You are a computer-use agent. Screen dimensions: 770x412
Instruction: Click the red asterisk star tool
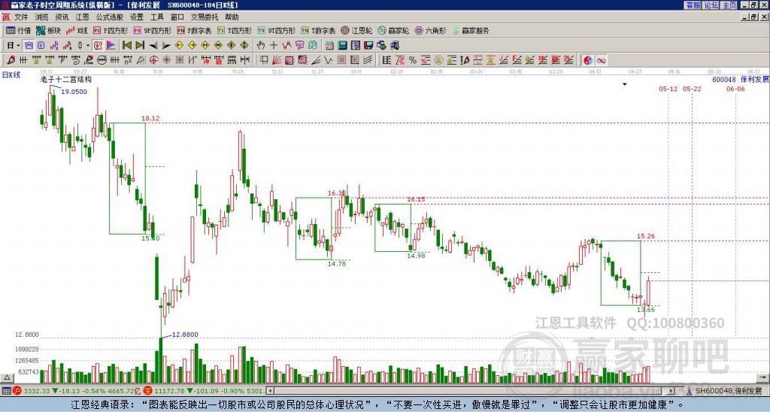(x=166, y=60)
